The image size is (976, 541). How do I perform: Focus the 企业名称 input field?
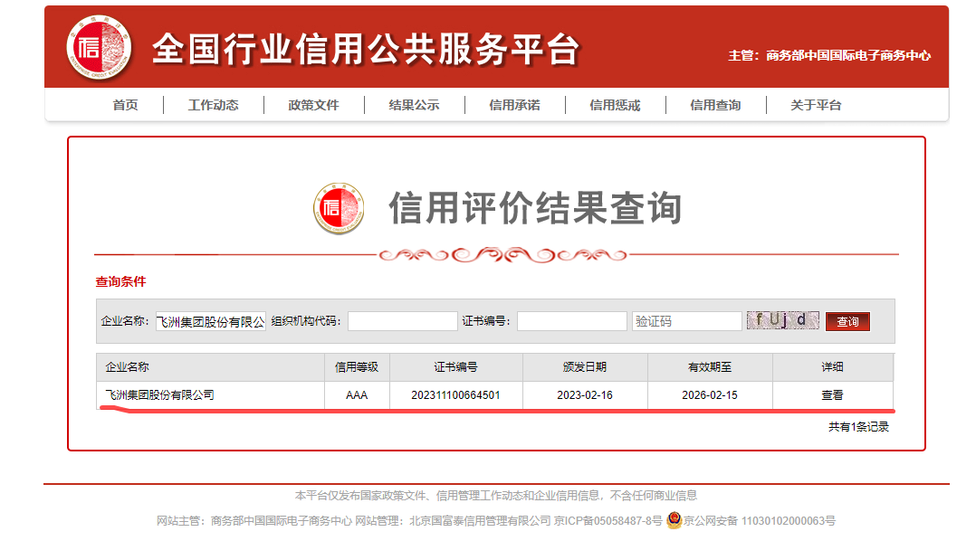coord(211,321)
